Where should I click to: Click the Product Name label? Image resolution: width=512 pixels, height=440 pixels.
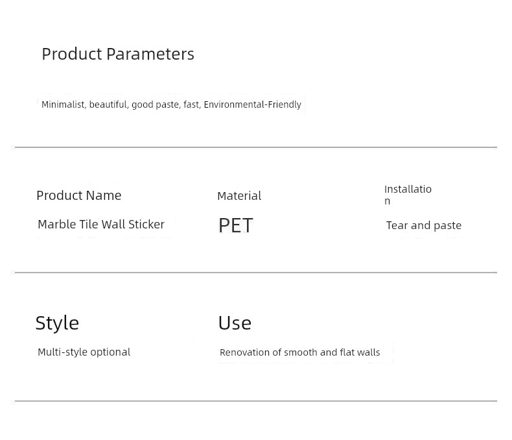point(78,195)
